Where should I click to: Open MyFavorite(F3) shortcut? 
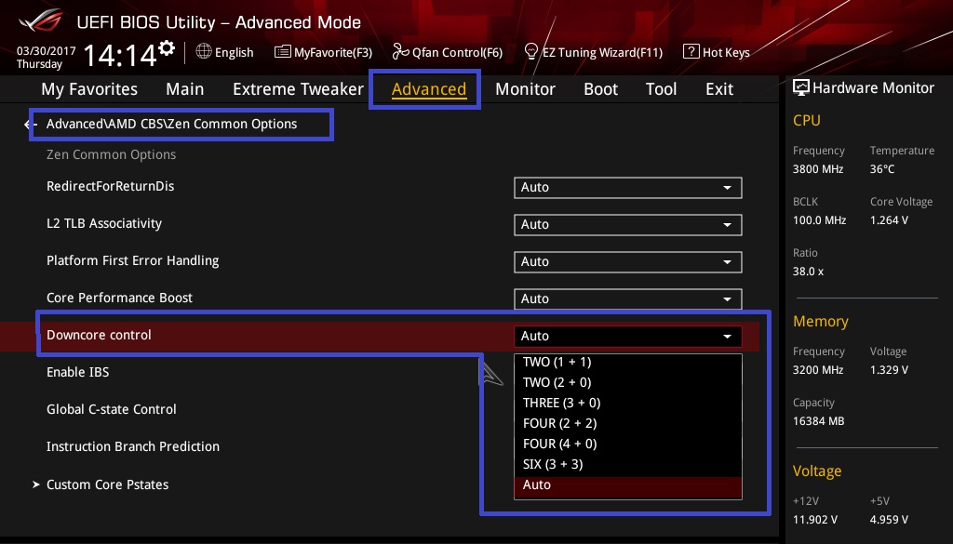point(323,52)
